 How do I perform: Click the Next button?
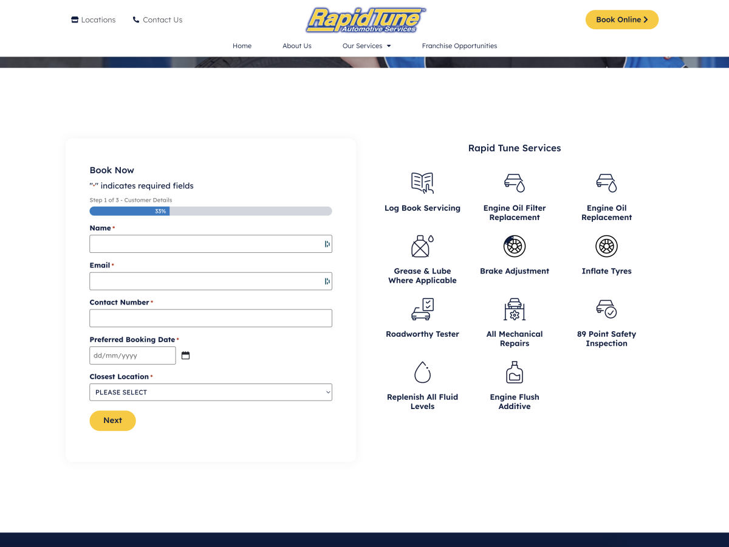112,421
